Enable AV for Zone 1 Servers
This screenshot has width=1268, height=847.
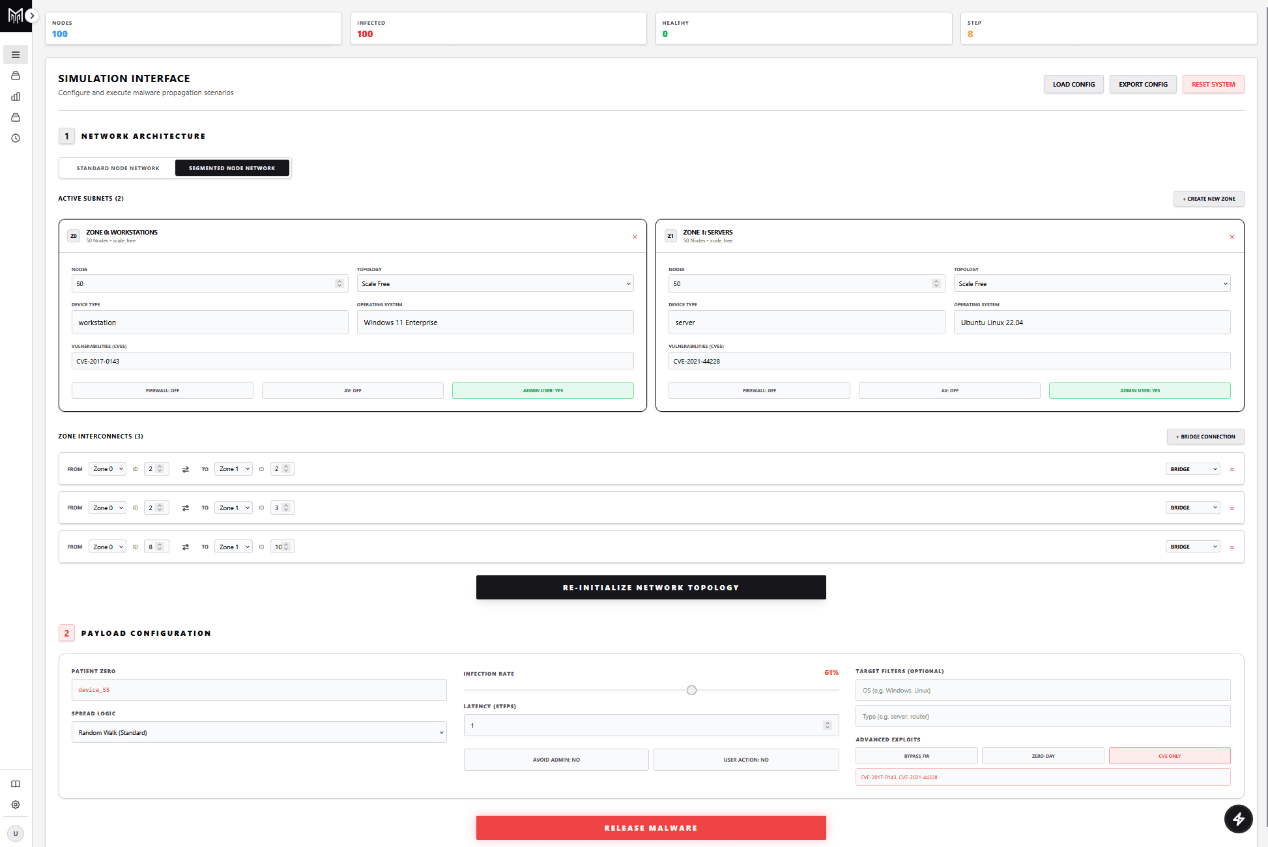(949, 390)
